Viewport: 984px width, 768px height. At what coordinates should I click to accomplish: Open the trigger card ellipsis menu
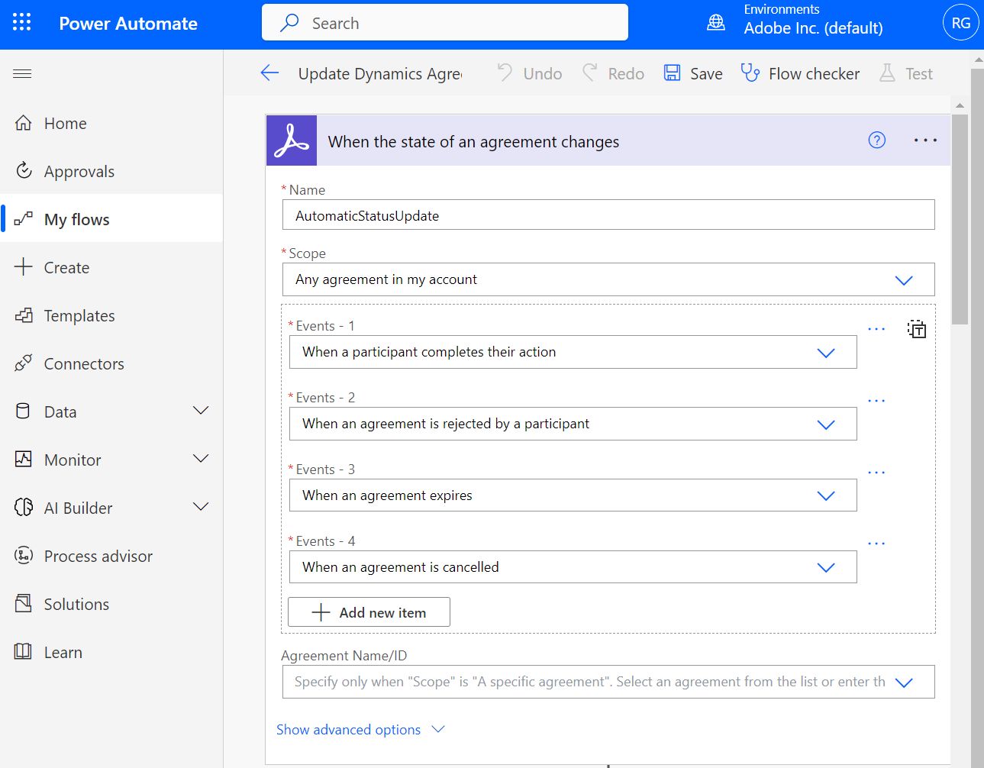coord(925,140)
